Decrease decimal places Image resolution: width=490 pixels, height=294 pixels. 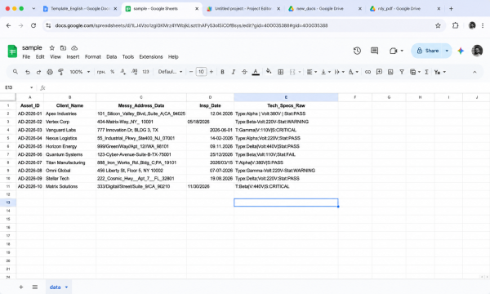click(x=123, y=72)
